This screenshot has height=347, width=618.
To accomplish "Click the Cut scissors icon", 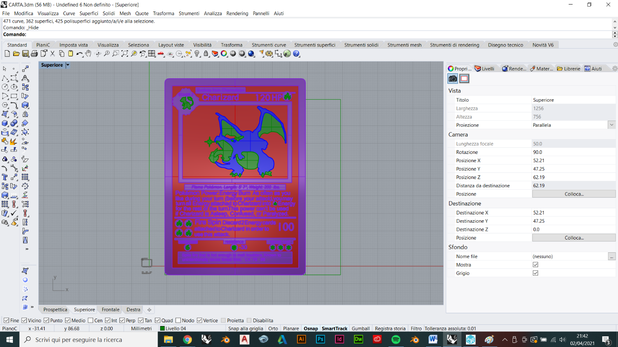I will [x=52, y=54].
